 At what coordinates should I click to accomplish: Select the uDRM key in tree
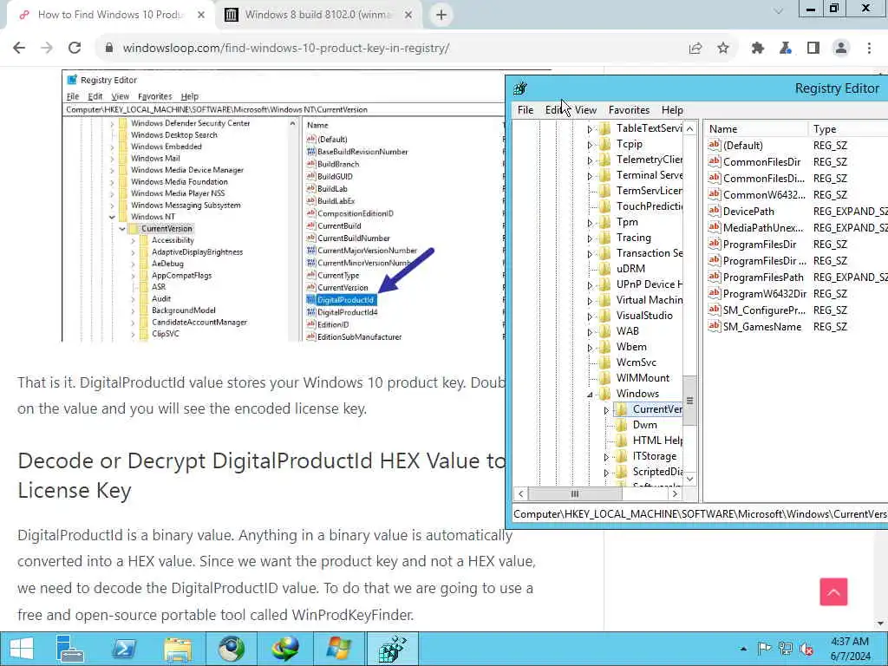630,269
